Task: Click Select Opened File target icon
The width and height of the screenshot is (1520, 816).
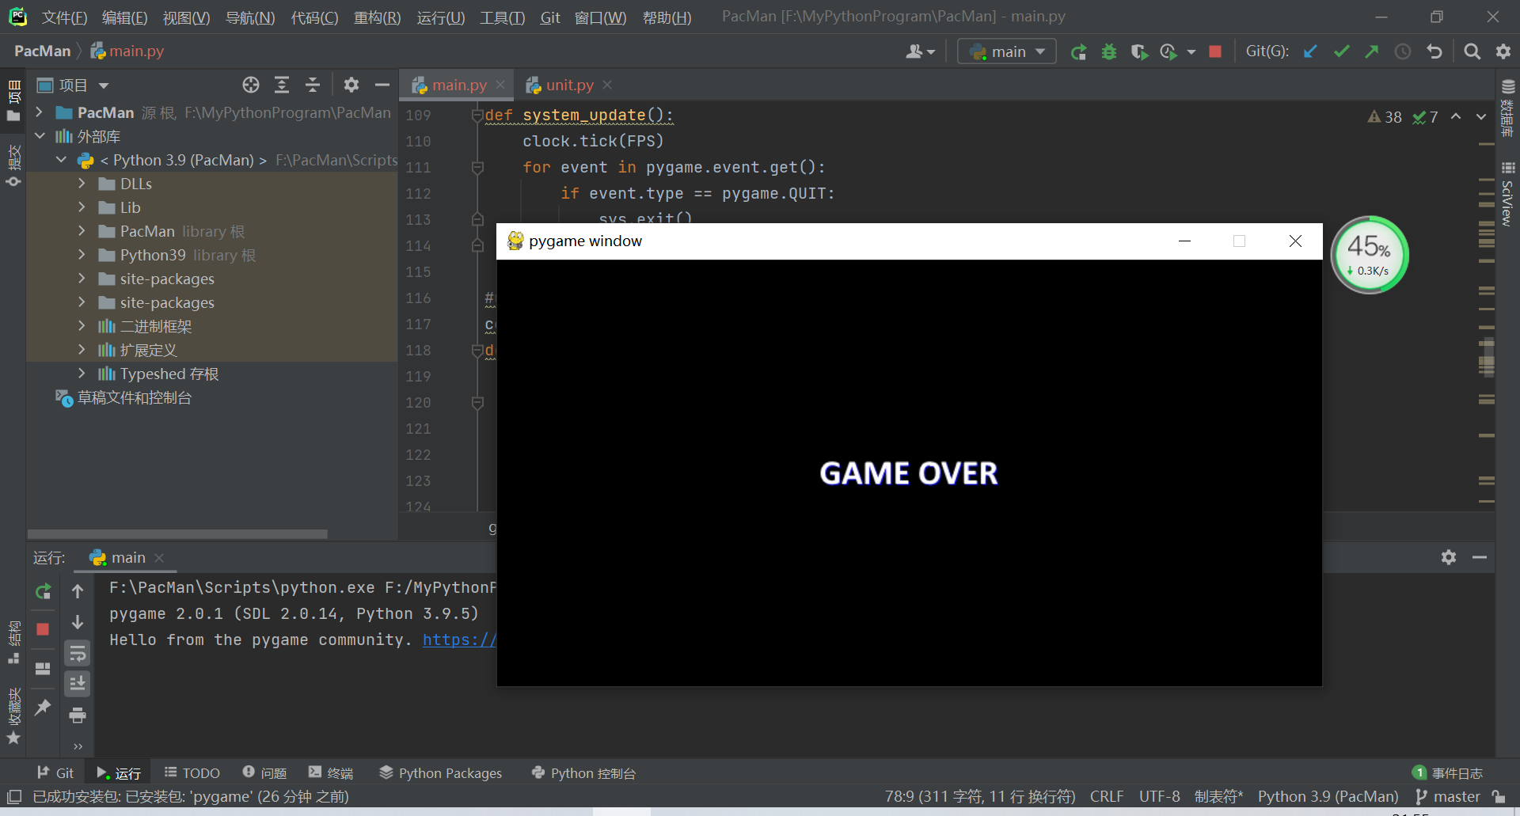Action: coord(251,85)
